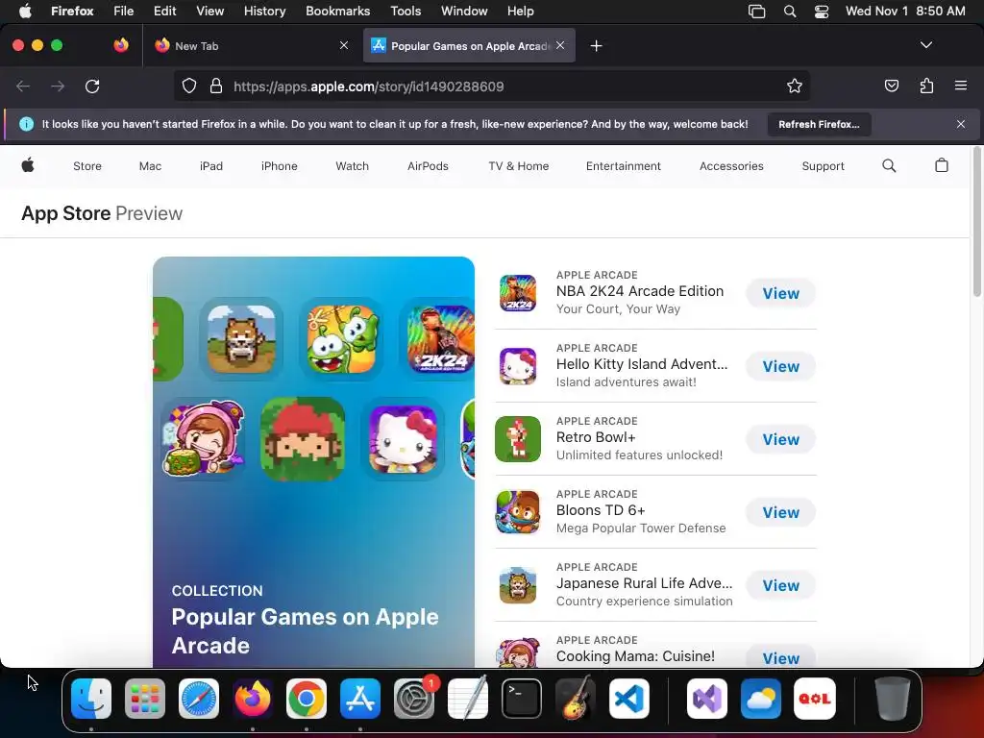Open Spotlight search in menu bar
The image size is (984, 738).
coord(790,12)
